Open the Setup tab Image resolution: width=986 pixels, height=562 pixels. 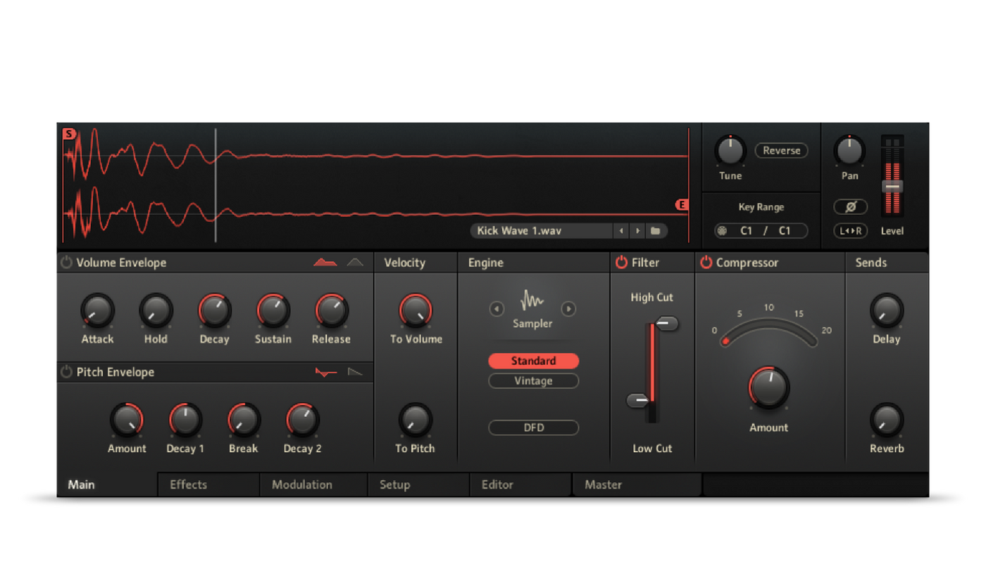[419, 485]
